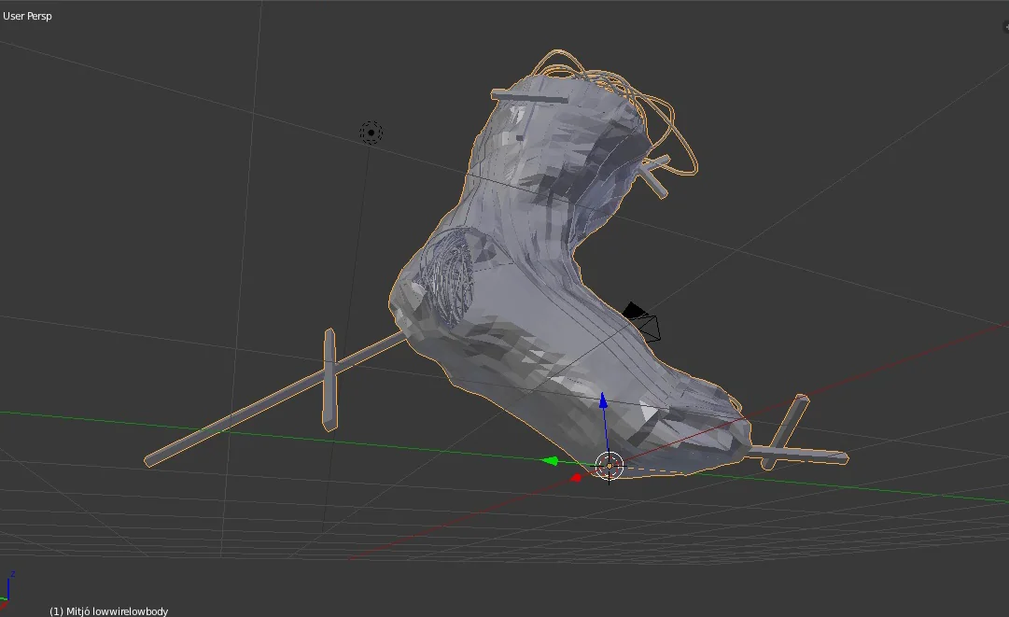Click the mini axis orientation indicator
Viewport: 1009px width, 617px height.
7,590
